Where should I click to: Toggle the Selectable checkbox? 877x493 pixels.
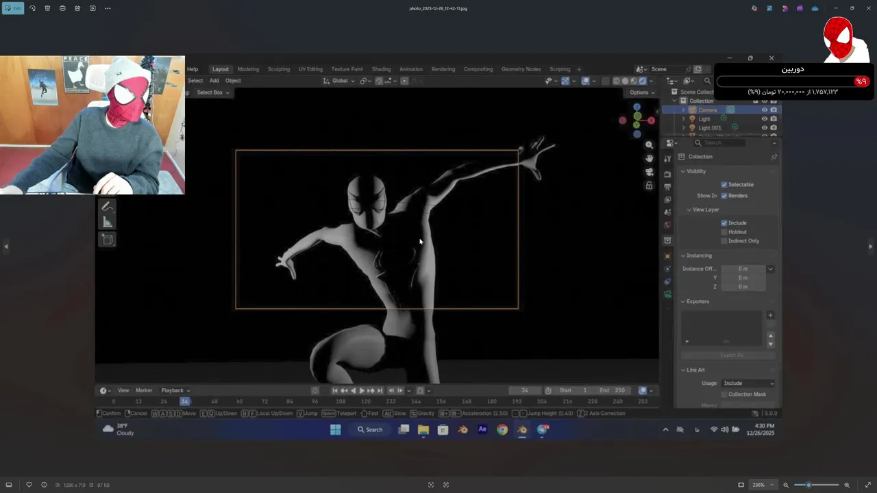pos(724,185)
